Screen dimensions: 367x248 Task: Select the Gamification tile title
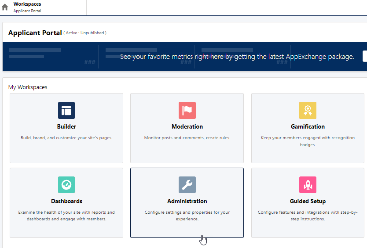pos(308,126)
